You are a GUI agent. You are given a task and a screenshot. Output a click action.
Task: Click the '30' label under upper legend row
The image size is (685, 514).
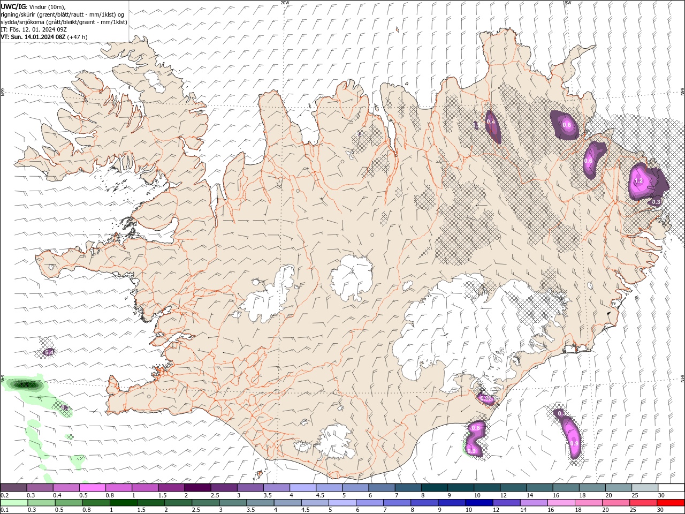pyautogui.click(x=661, y=495)
